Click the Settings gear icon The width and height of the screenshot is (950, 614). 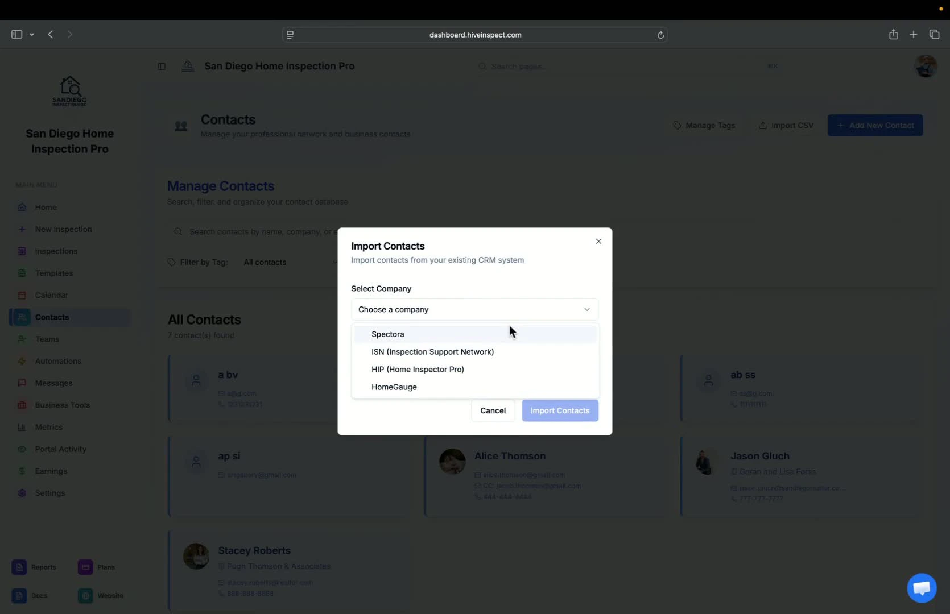22,493
